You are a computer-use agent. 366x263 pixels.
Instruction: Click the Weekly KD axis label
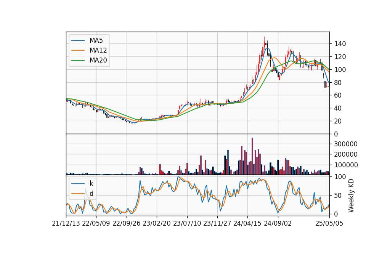pos(351,196)
